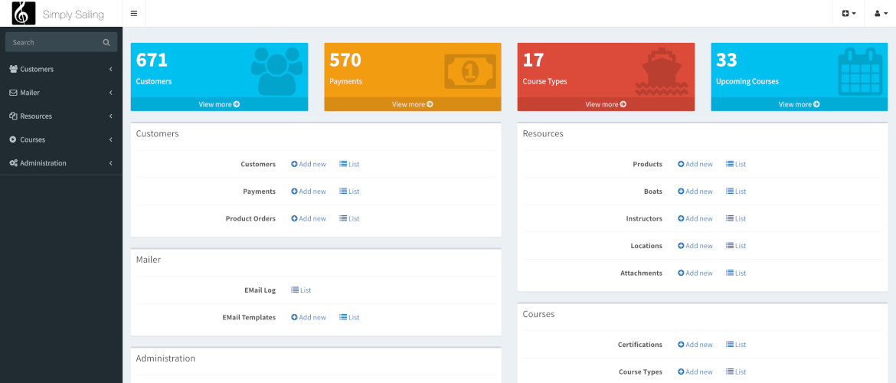Viewport: 896px width, 383px height.
Task: Click the 671 customers count
Action: tap(152, 60)
